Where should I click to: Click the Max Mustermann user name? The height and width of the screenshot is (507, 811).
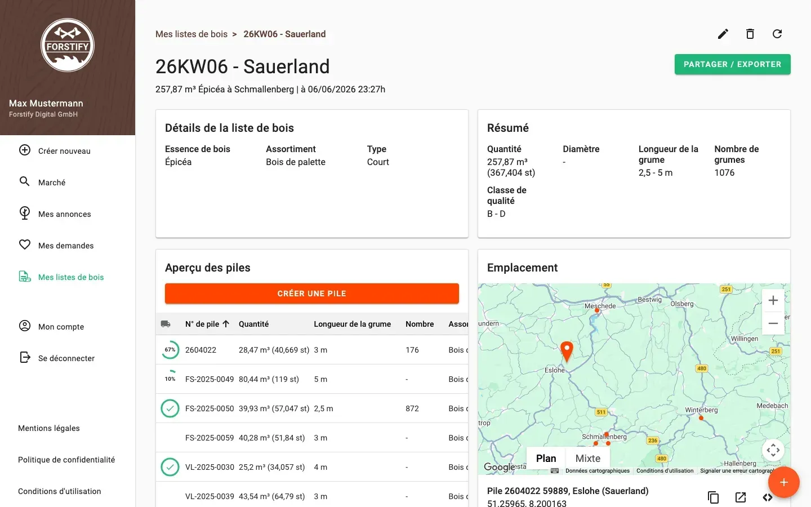[x=46, y=103]
